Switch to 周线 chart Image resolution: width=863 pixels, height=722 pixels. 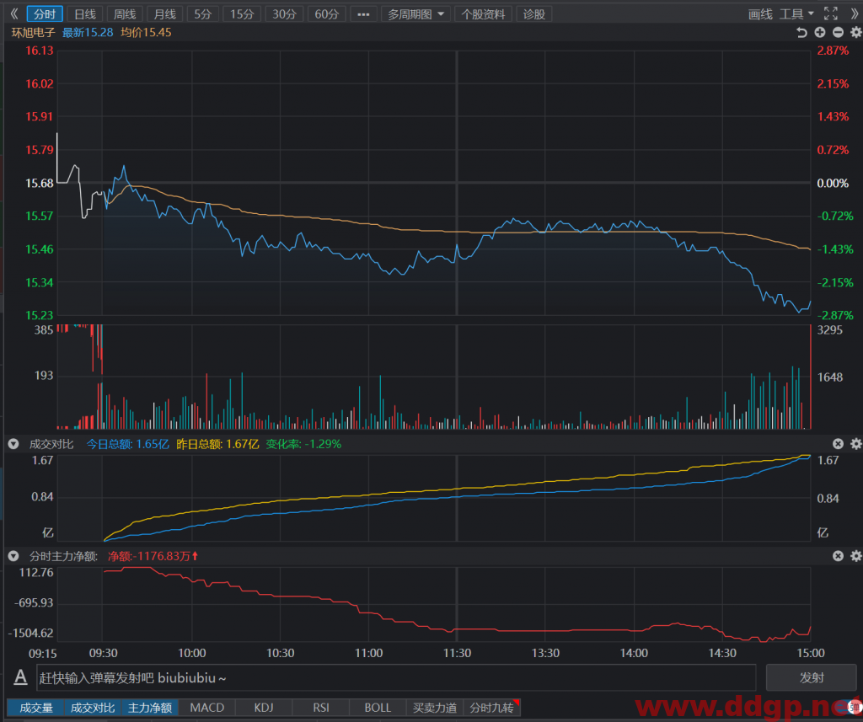pos(125,14)
